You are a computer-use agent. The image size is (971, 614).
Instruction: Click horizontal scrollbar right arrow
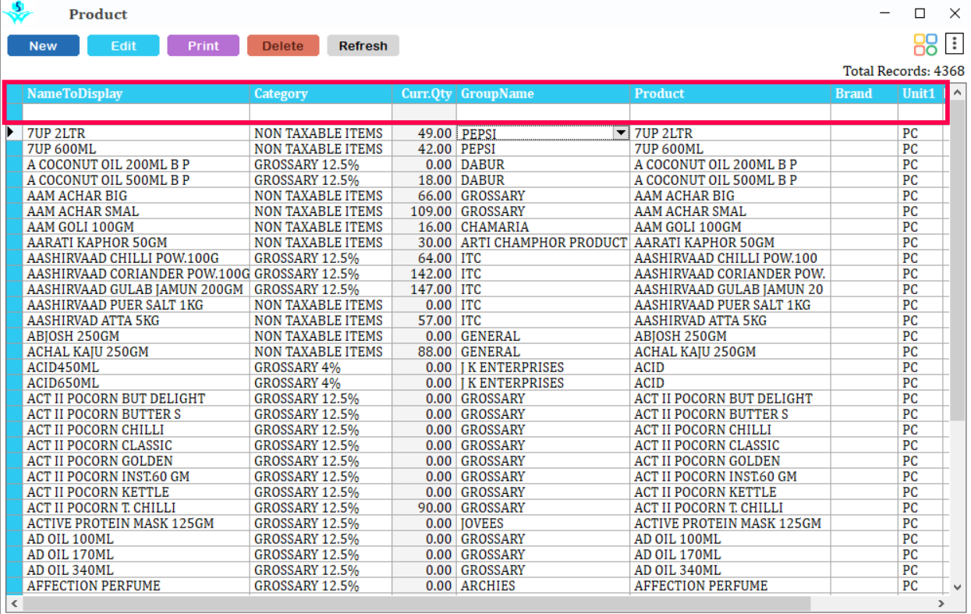coord(941,603)
